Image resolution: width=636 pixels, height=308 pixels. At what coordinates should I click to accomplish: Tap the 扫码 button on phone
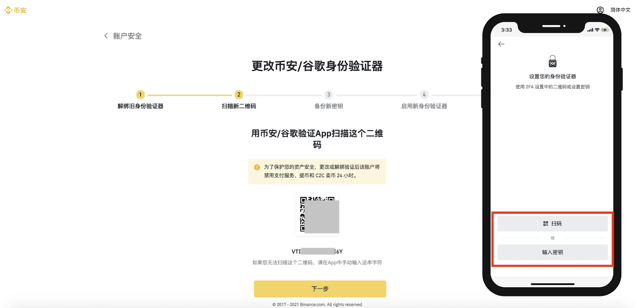[x=553, y=224]
